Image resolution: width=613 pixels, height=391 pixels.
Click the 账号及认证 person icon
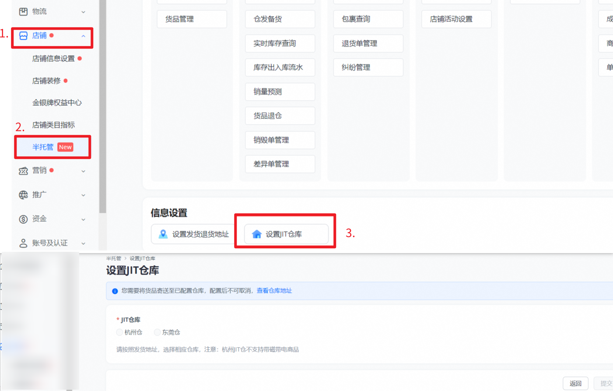click(23, 243)
